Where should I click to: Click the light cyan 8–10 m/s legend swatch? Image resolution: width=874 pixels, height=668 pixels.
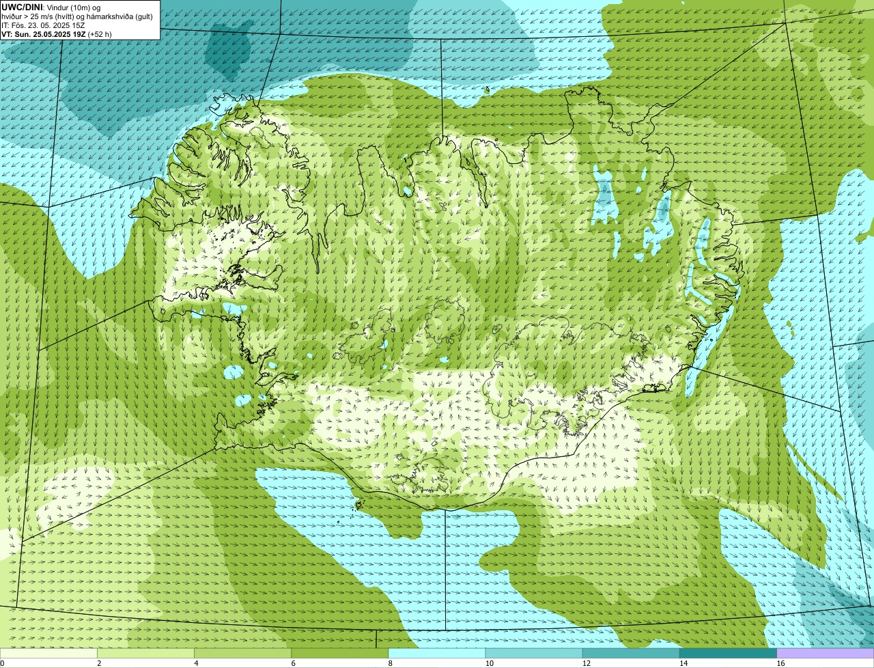pyautogui.click(x=437, y=654)
